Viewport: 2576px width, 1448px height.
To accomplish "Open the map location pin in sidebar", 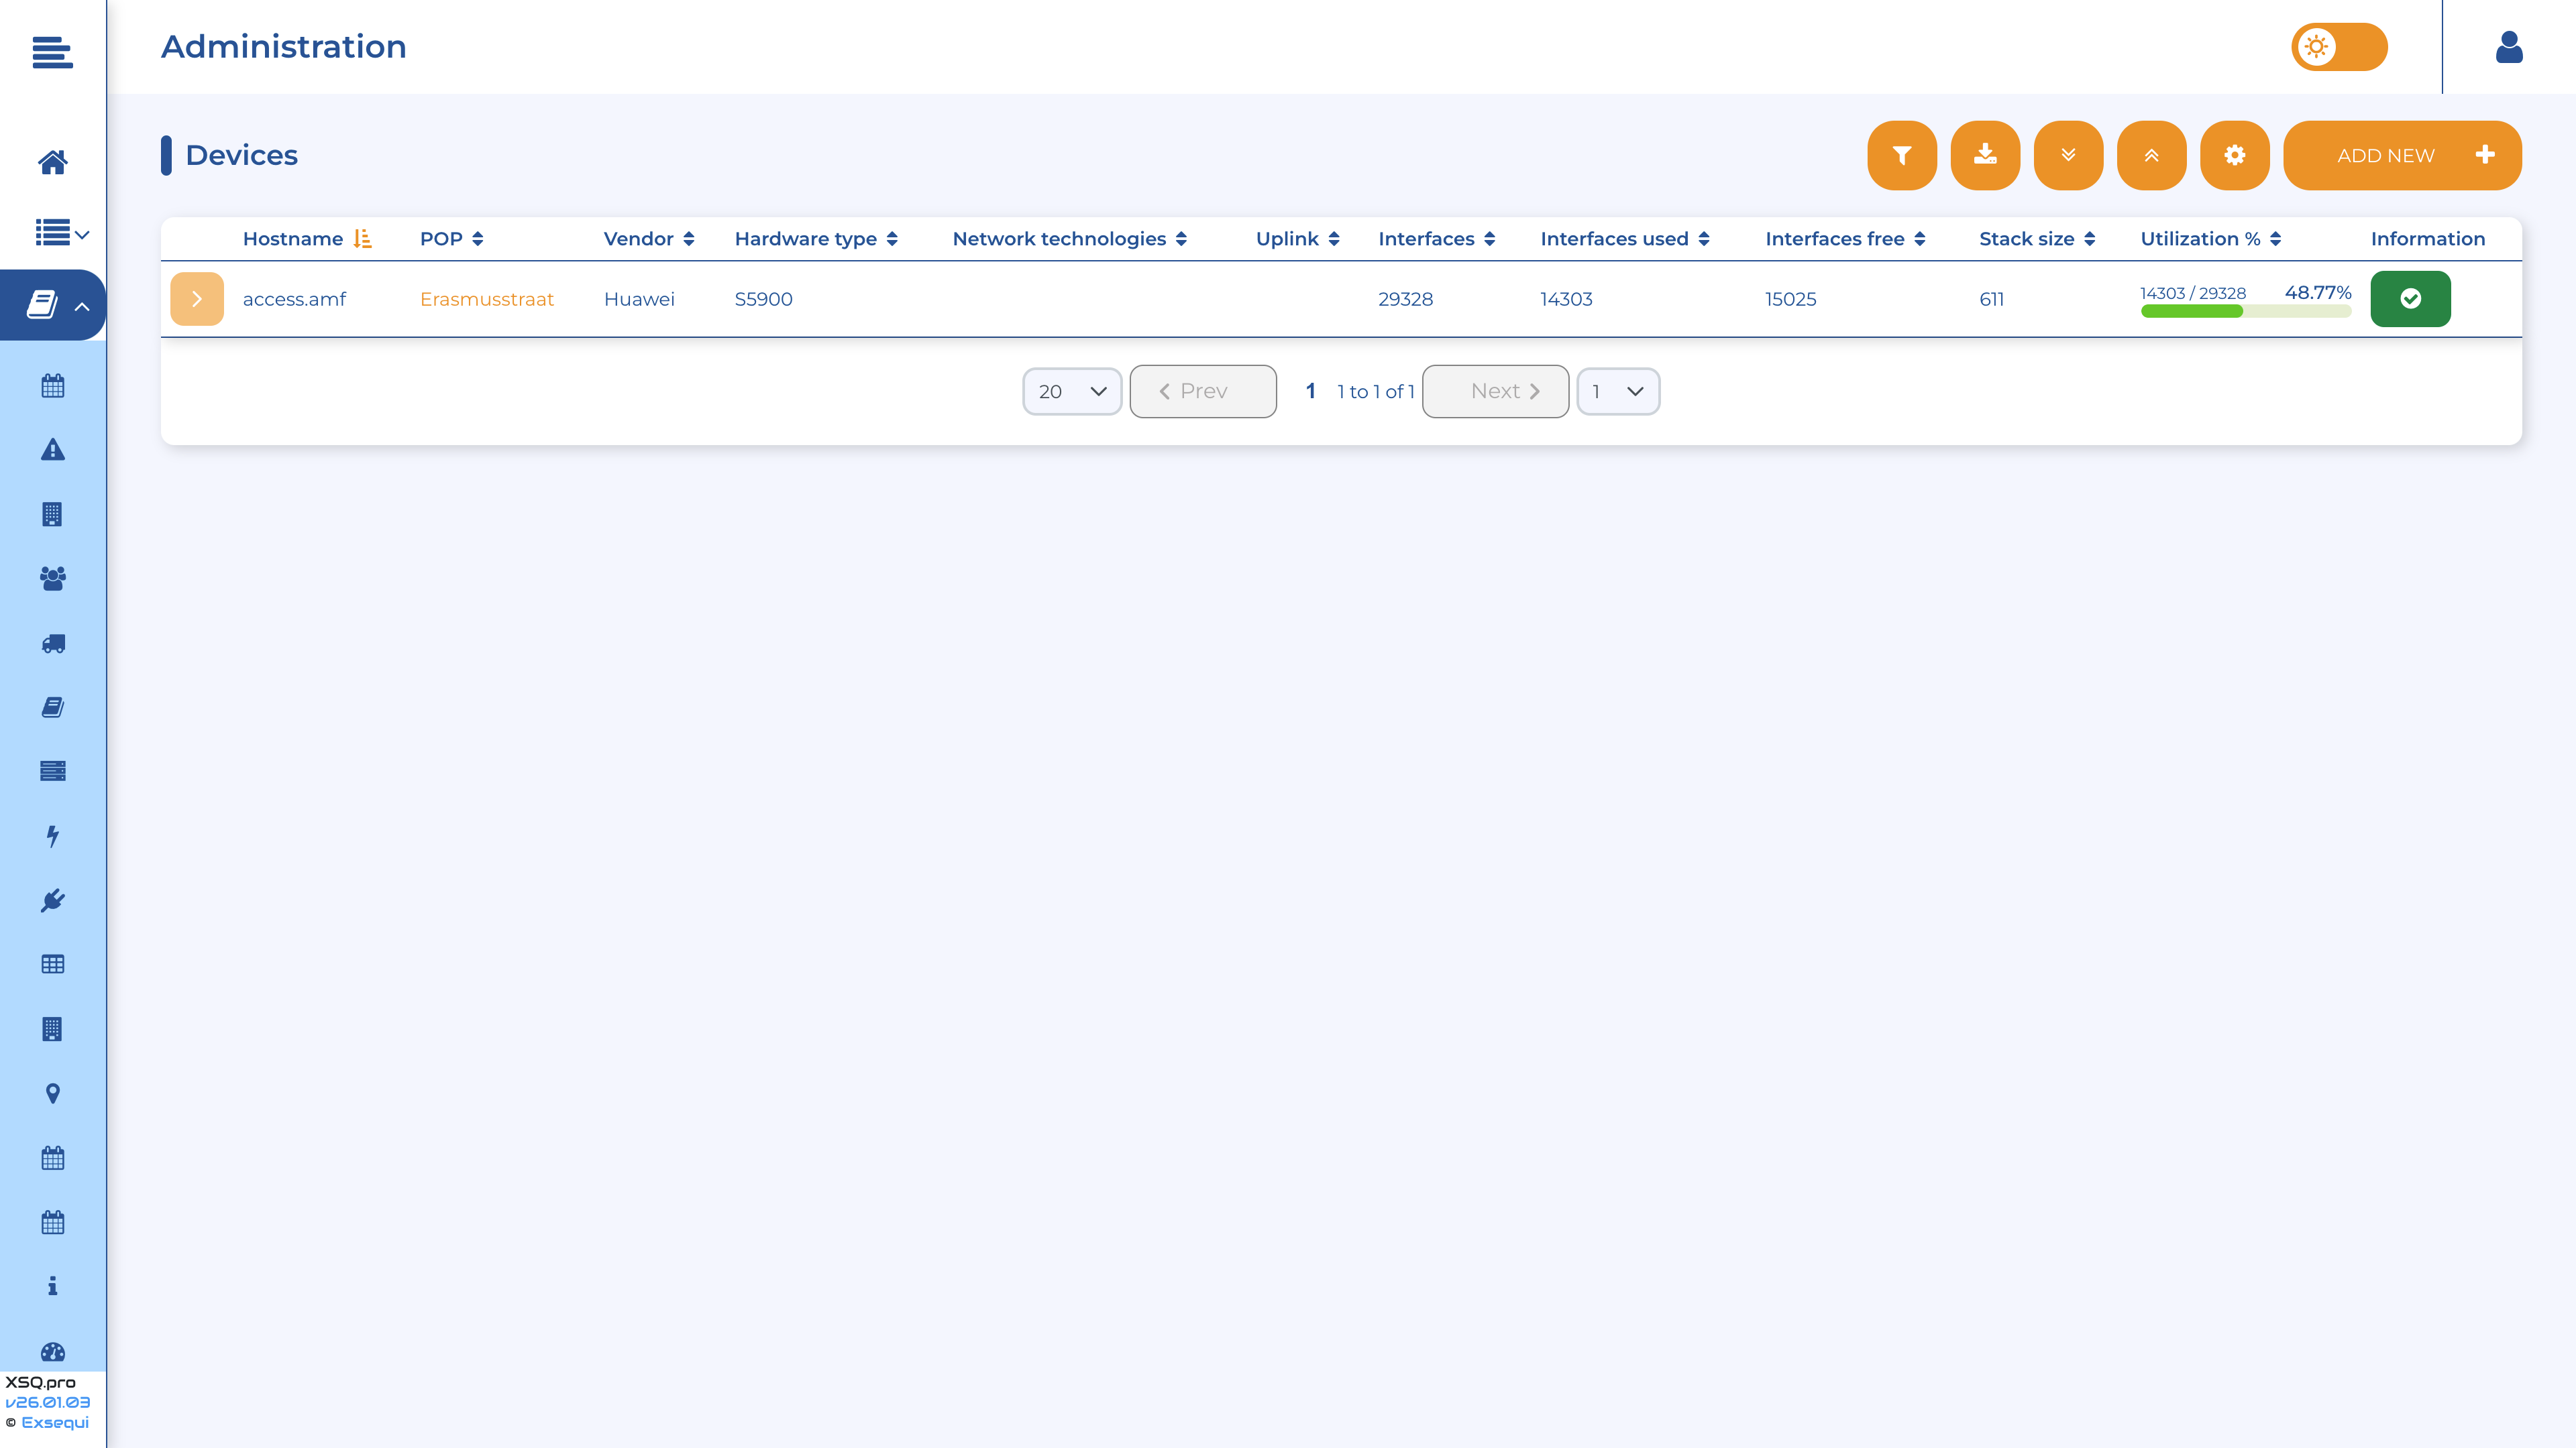I will (x=53, y=1093).
